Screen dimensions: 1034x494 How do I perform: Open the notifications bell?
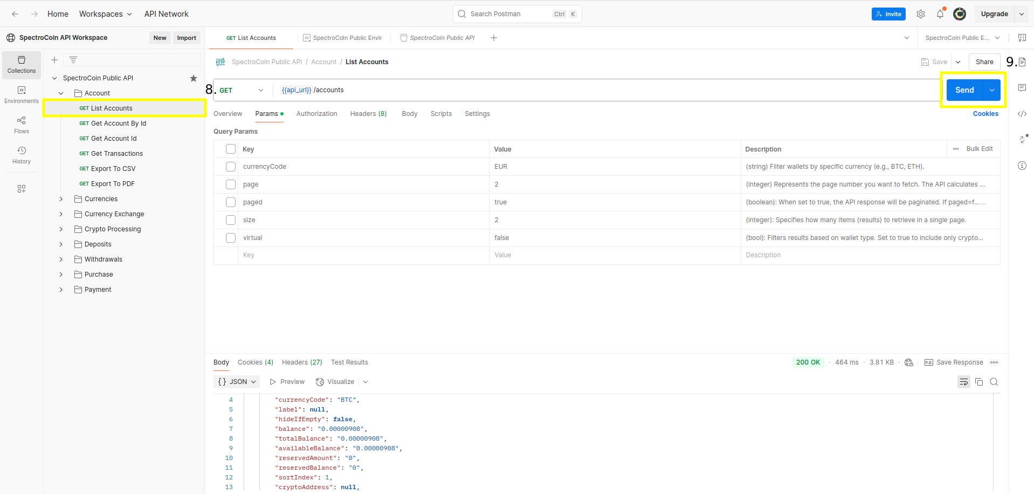click(x=940, y=14)
